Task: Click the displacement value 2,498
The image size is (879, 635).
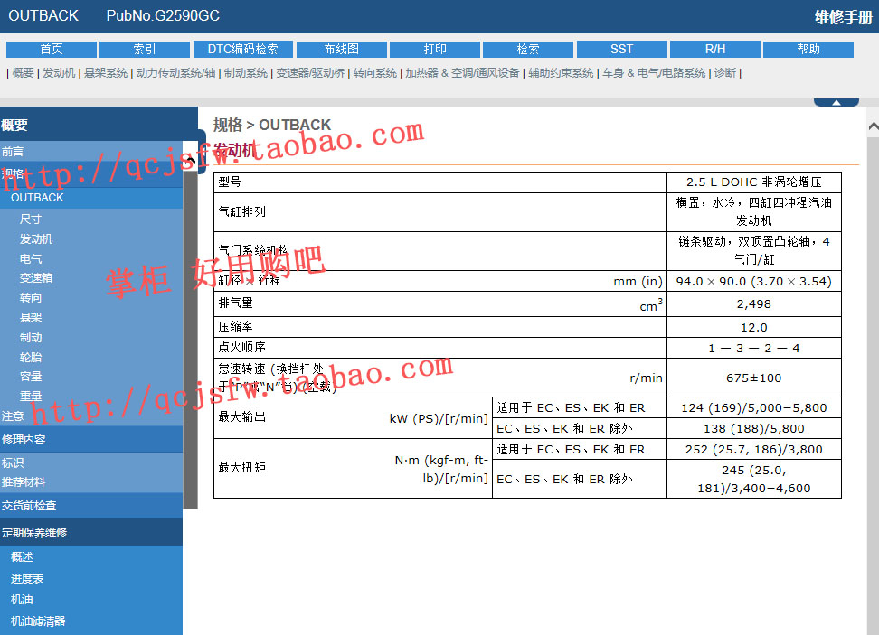Action: click(x=754, y=304)
